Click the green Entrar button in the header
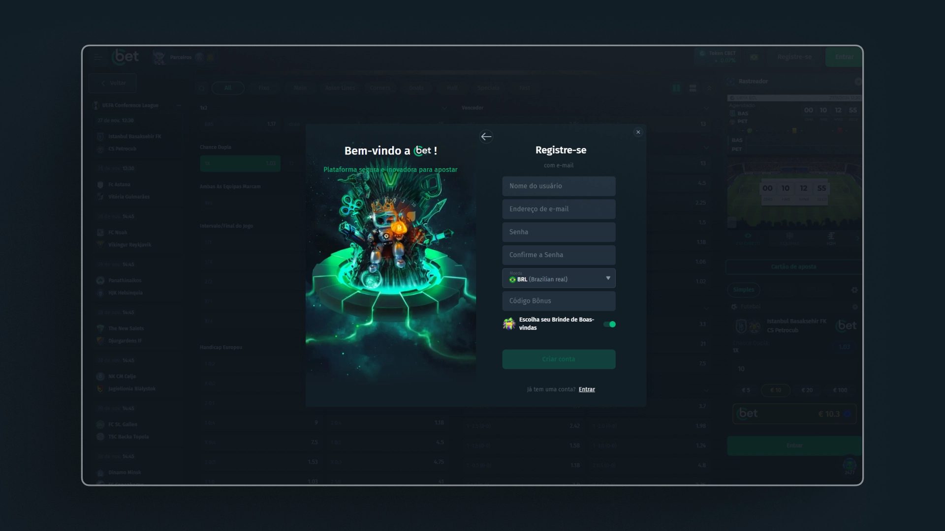Viewport: 945px width, 531px height. 844,57
